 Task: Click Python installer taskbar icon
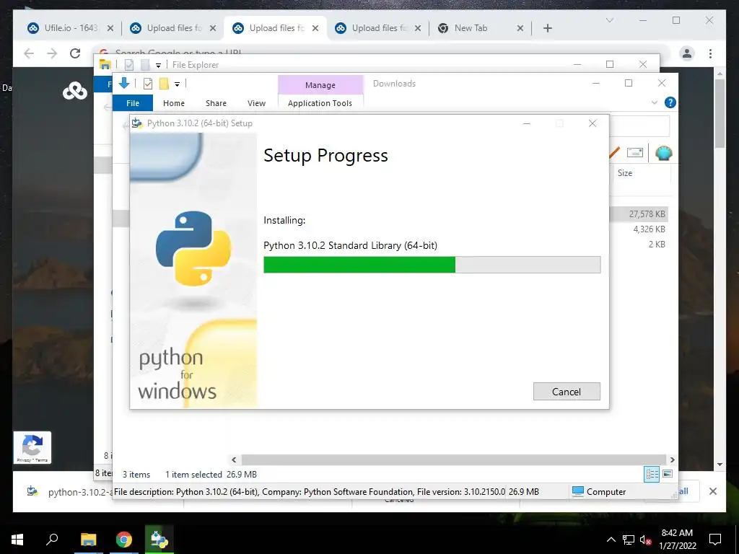pos(159,540)
